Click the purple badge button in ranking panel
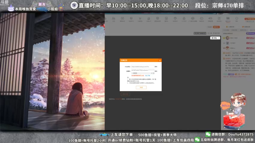Screen dimensions: 255x143 point(250,33)
